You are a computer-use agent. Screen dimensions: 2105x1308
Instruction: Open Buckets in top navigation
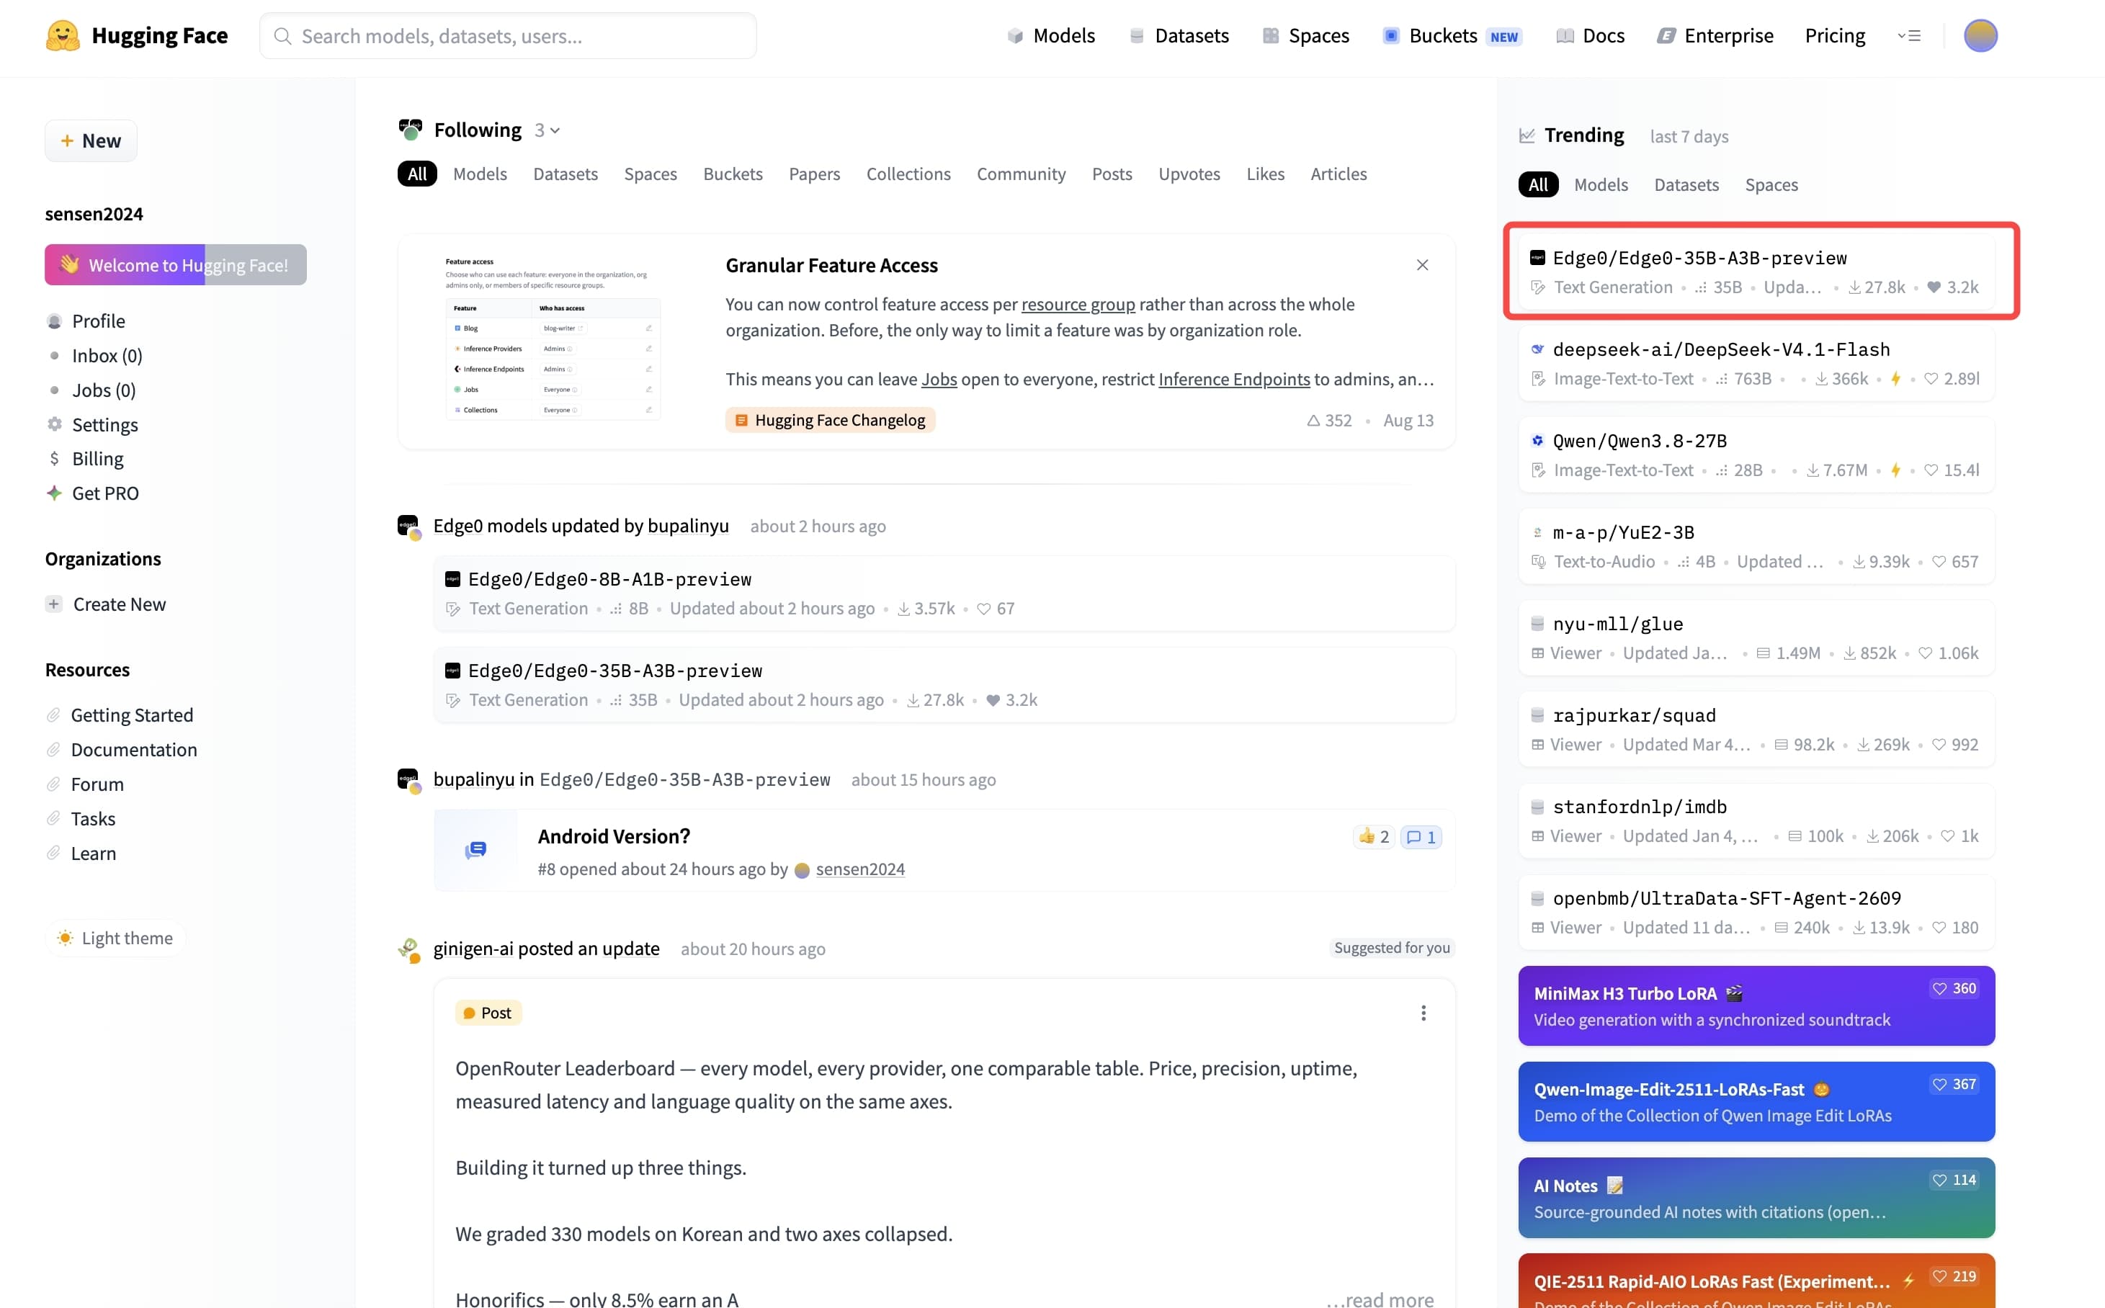pyautogui.click(x=1452, y=35)
